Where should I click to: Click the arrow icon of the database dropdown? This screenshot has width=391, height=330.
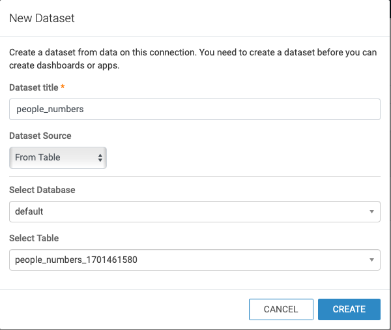(x=371, y=211)
